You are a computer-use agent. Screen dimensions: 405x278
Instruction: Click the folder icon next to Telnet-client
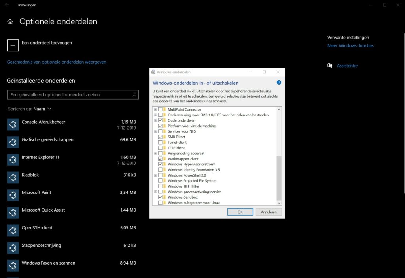click(x=165, y=142)
